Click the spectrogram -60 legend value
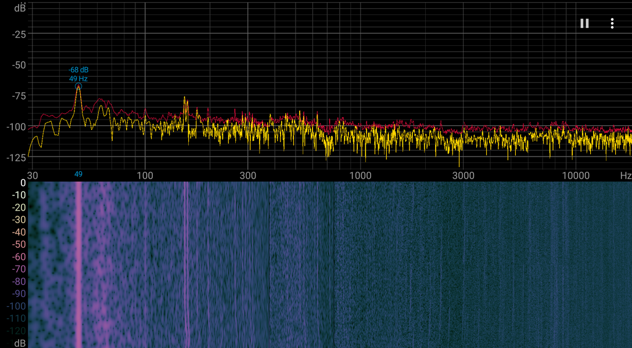This screenshot has width=632, height=348. click(19, 257)
